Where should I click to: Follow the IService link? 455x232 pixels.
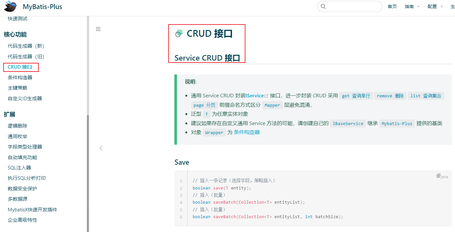tap(255, 96)
